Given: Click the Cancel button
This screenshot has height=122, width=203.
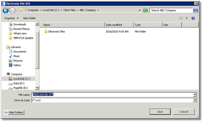Looking at the screenshot, I should (x=184, y=112).
